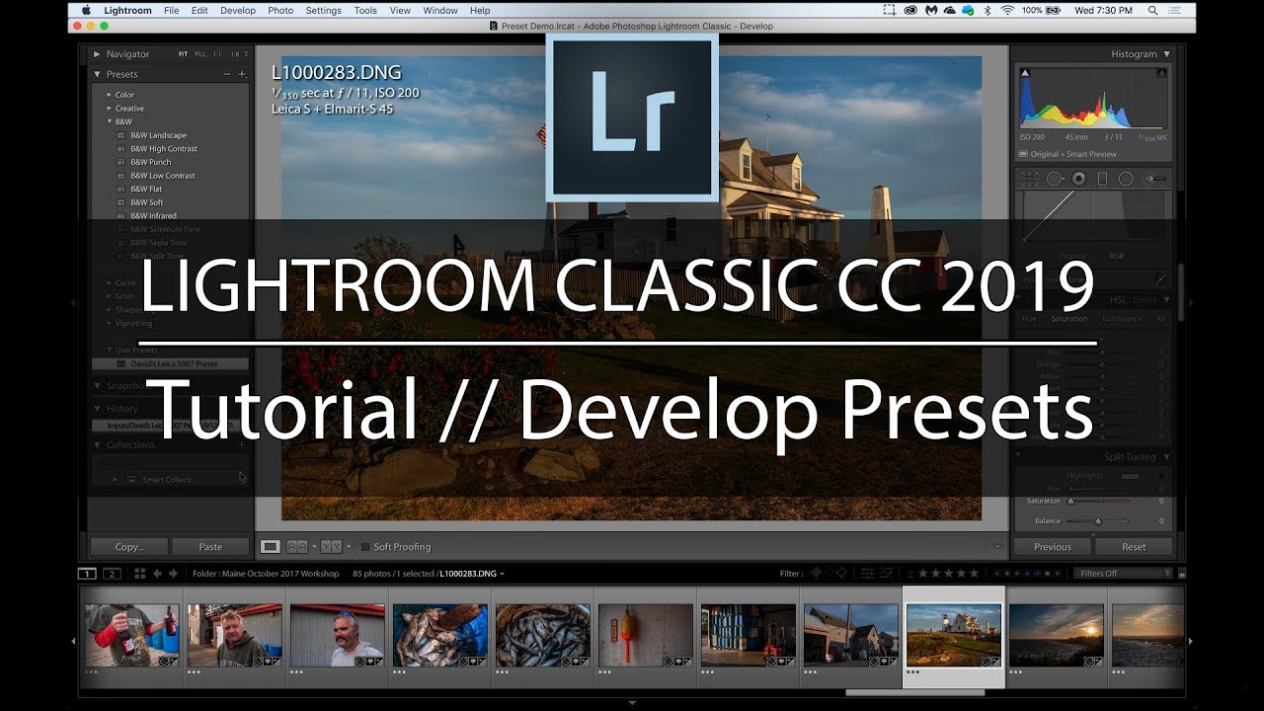This screenshot has width=1264, height=711.
Task: Click the Previous button
Action: (1053, 546)
